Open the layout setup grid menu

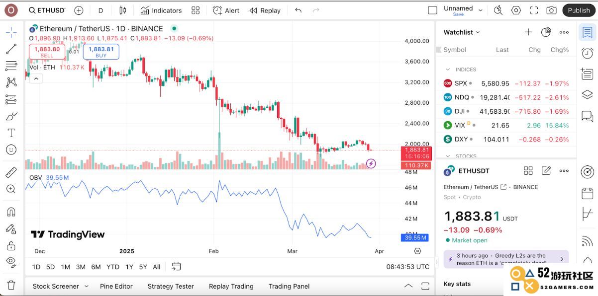pos(196,10)
